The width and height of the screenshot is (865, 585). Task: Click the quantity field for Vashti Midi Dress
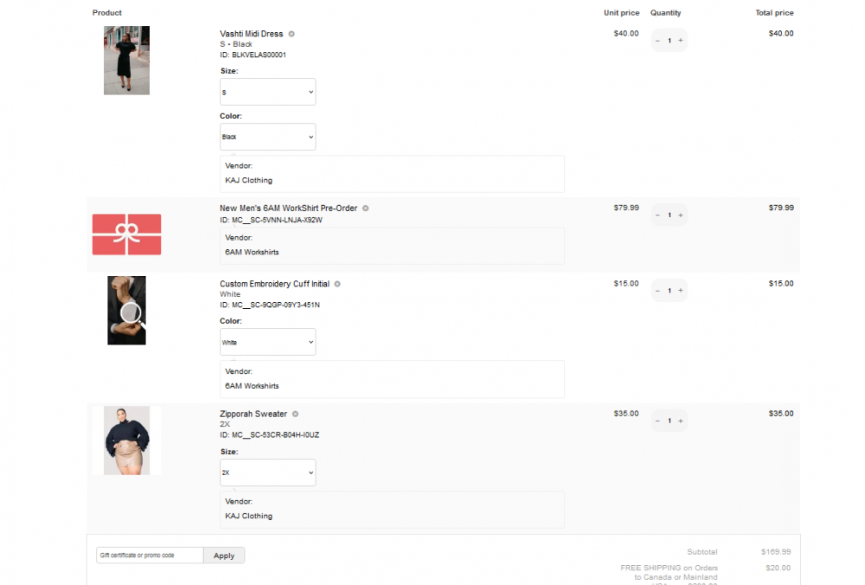point(670,40)
